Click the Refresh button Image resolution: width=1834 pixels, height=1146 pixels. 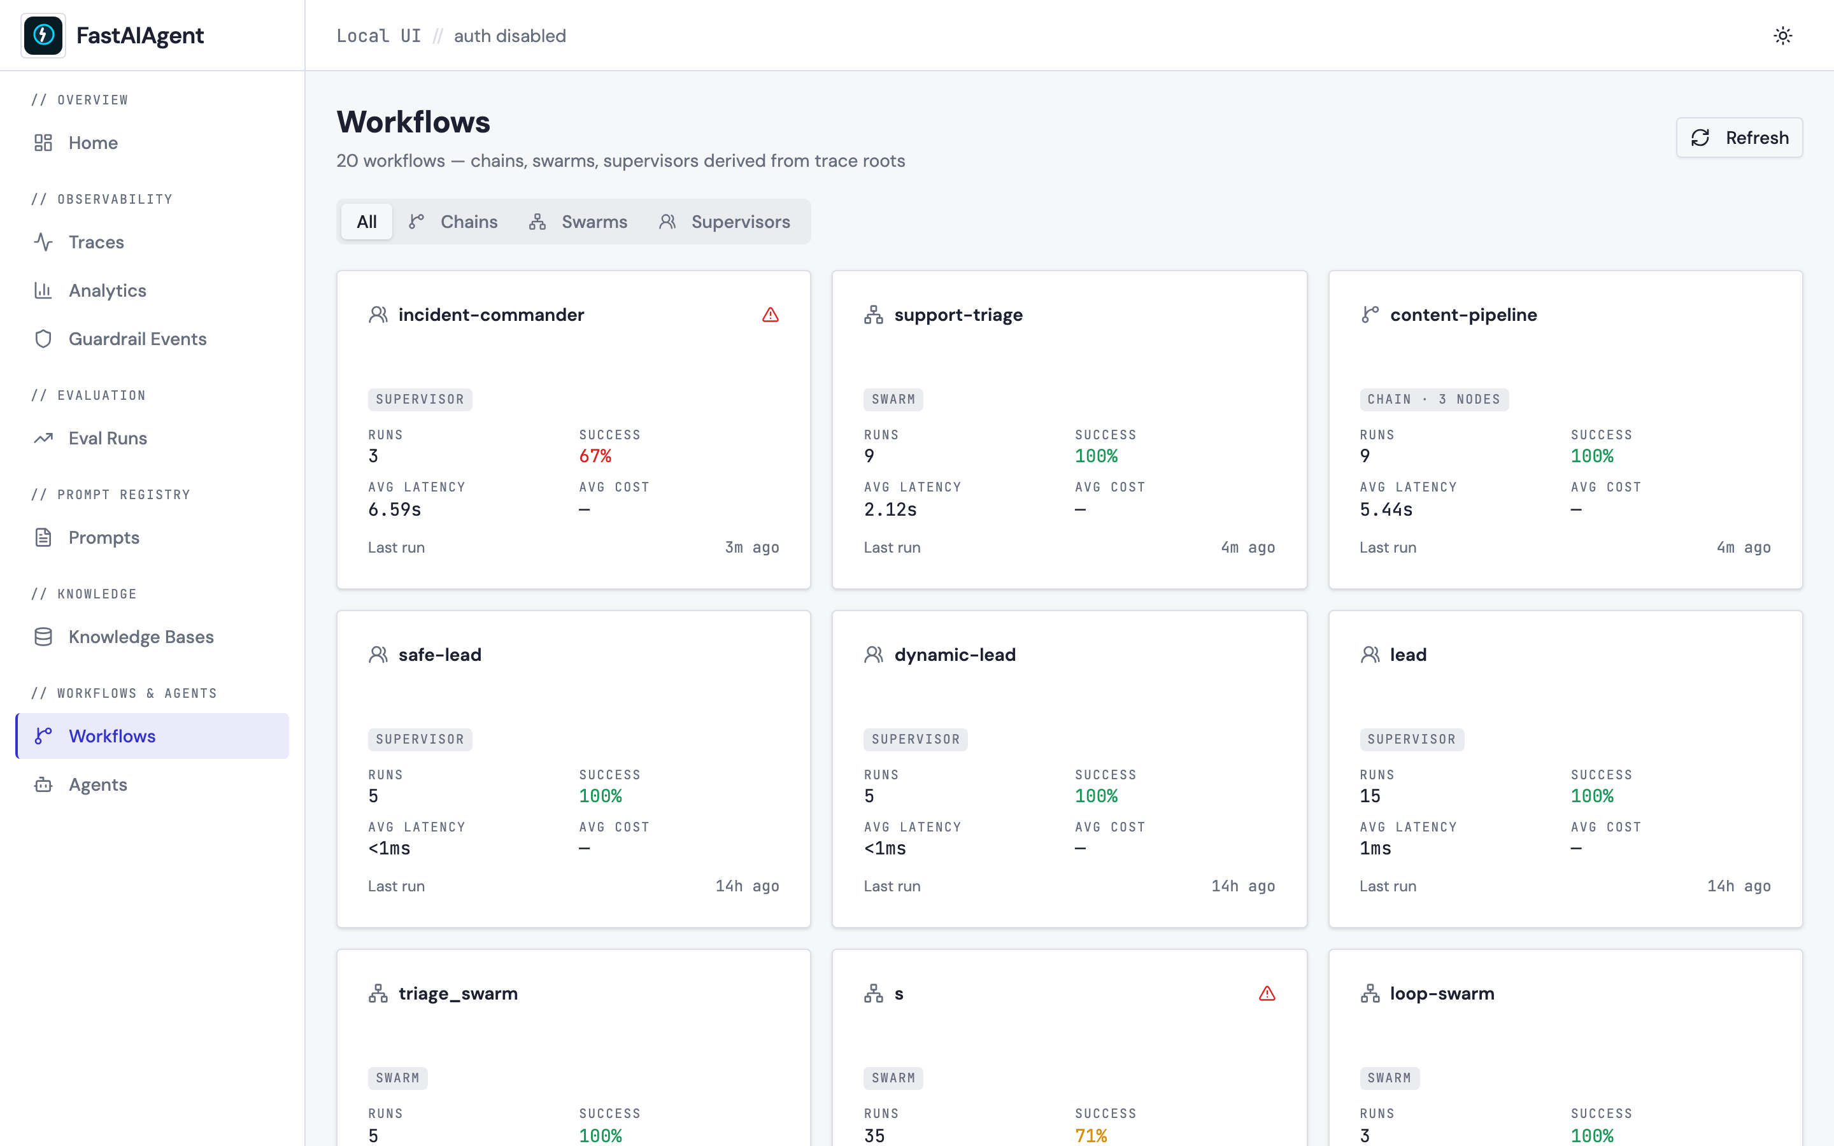(x=1739, y=137)
